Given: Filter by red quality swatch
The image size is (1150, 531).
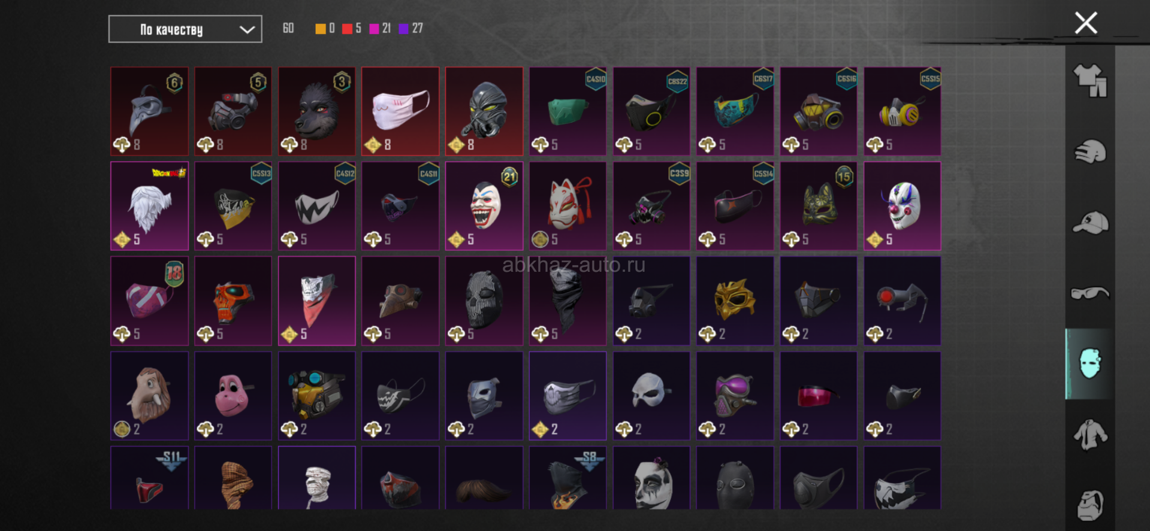Looking at the screenshot, I should coord(347,29).
